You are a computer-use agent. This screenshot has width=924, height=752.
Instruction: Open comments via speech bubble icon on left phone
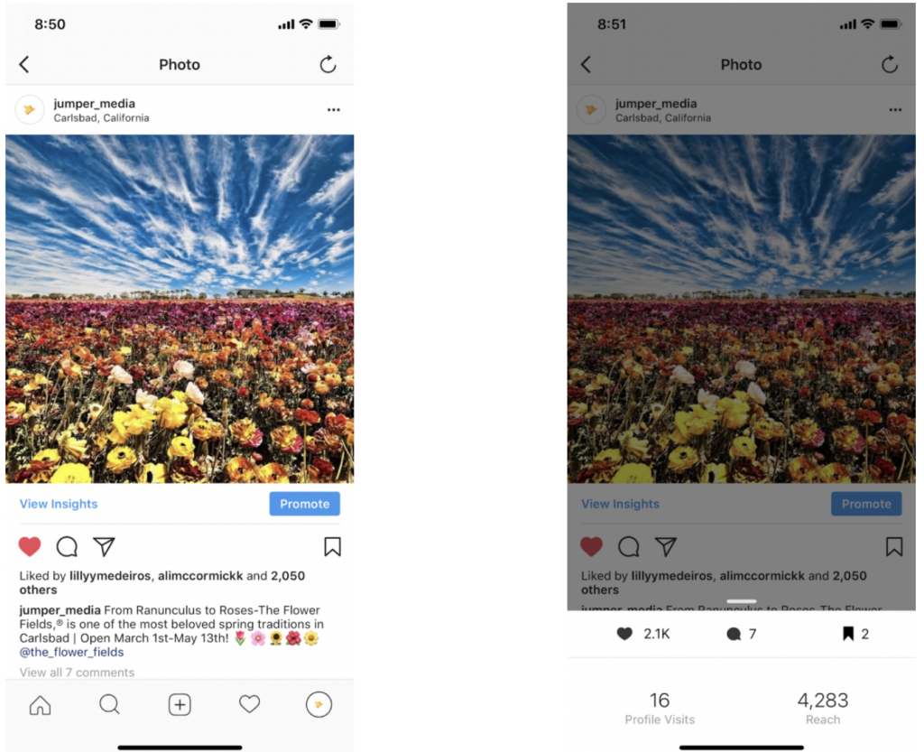pyautogui.click(x=67, y=547)
